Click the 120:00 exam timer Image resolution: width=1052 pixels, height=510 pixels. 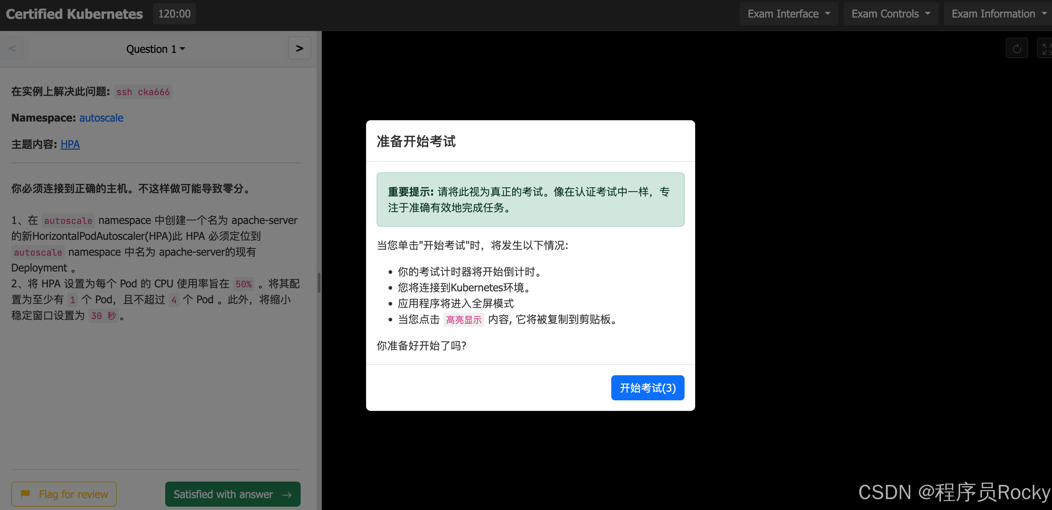tap(174, 14)
